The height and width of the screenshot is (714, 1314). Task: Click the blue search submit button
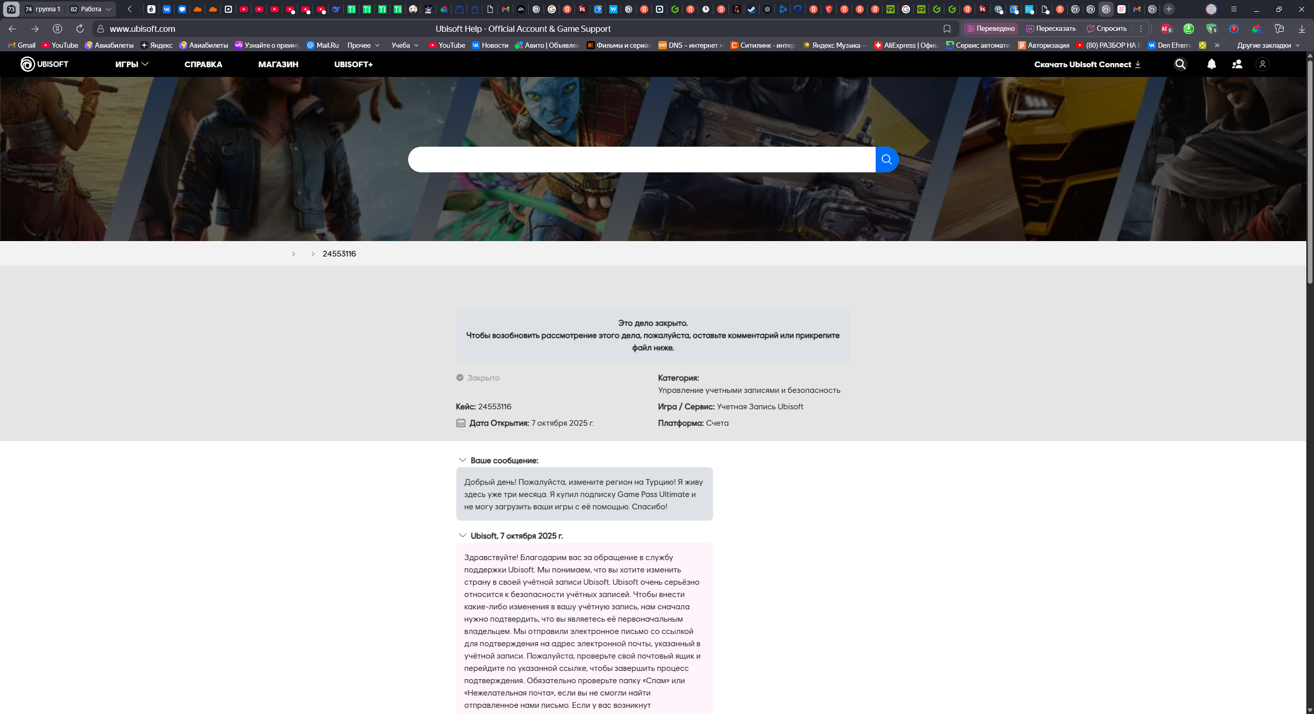click(x=886, y=160)
